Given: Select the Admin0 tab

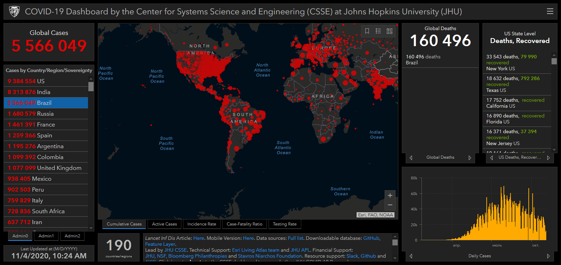Looking at the screenshot, I should point(20,236).
